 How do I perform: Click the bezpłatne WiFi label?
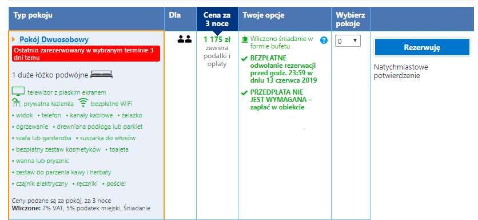tap(111, 104)
